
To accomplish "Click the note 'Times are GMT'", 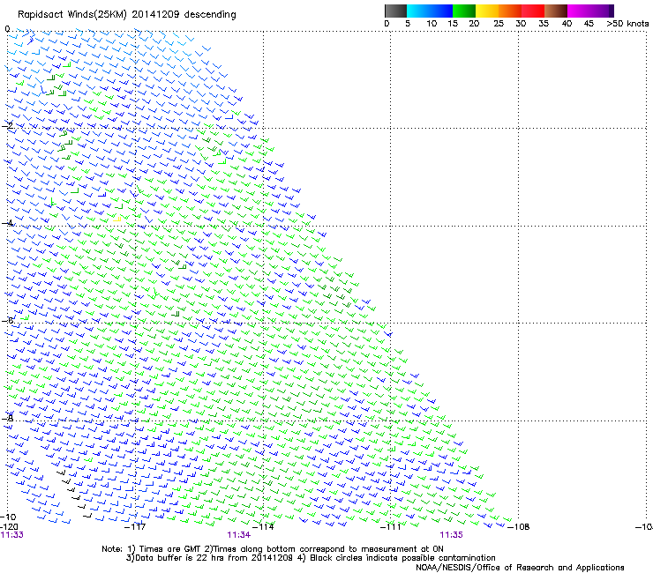I will tap(169, 549).
